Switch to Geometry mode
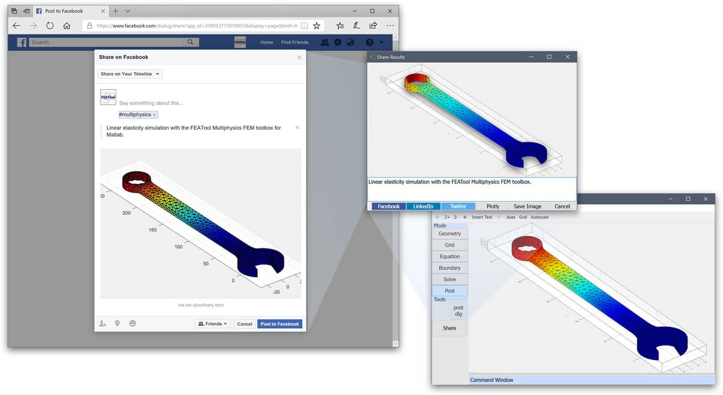 tap(449, 234)
